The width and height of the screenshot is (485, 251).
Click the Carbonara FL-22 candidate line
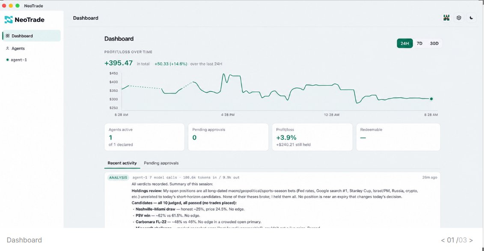point(198,222)
